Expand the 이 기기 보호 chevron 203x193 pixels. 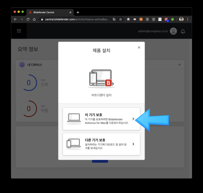coord(133,119)
